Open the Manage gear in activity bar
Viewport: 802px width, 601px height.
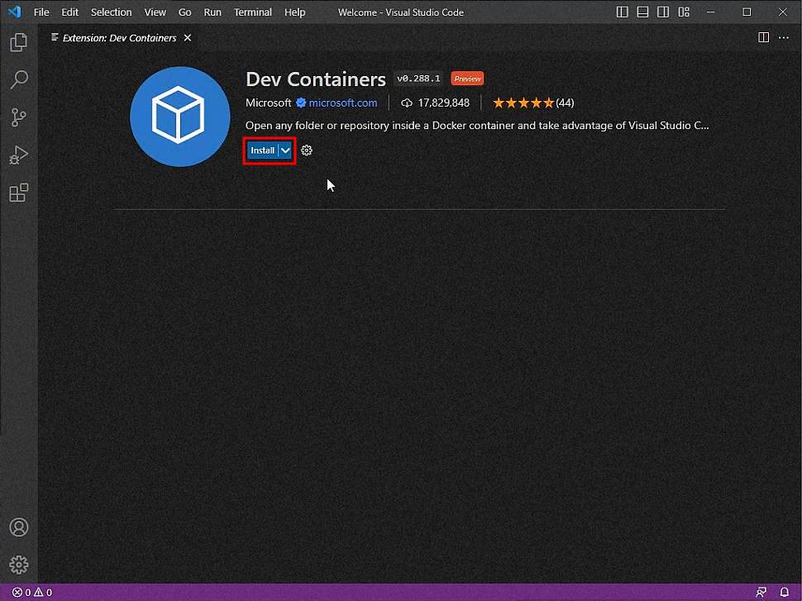[x=19, y=565]
